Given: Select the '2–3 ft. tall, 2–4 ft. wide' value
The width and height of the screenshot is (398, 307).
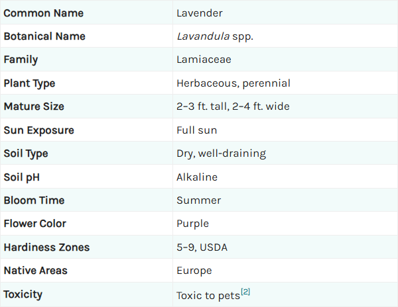Looking at the screenshot, I should pyautogui.click(x=233, y=107).
